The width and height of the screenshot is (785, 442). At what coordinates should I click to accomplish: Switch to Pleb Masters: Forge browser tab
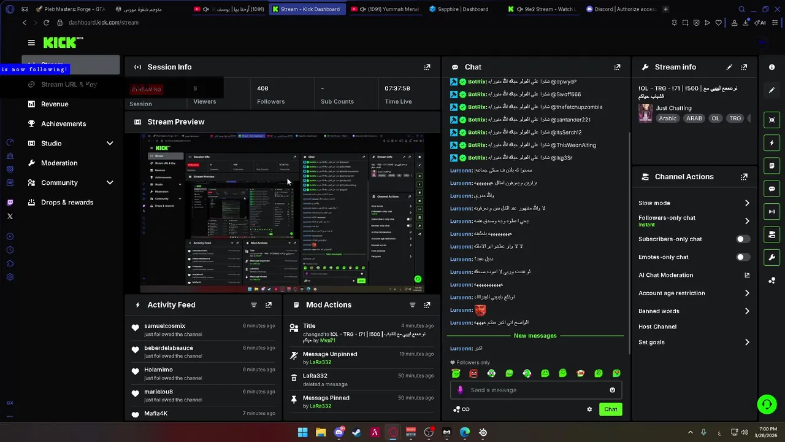click(x=71, y=9)
